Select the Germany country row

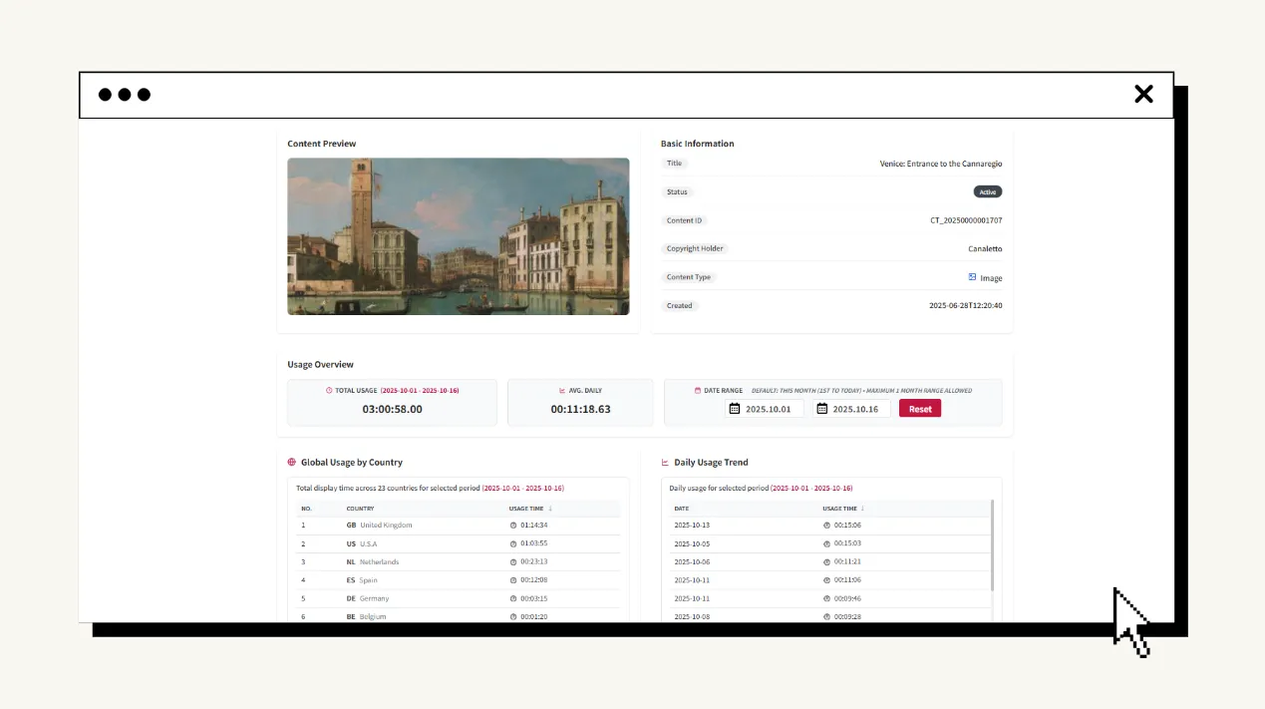coord(459,598)
